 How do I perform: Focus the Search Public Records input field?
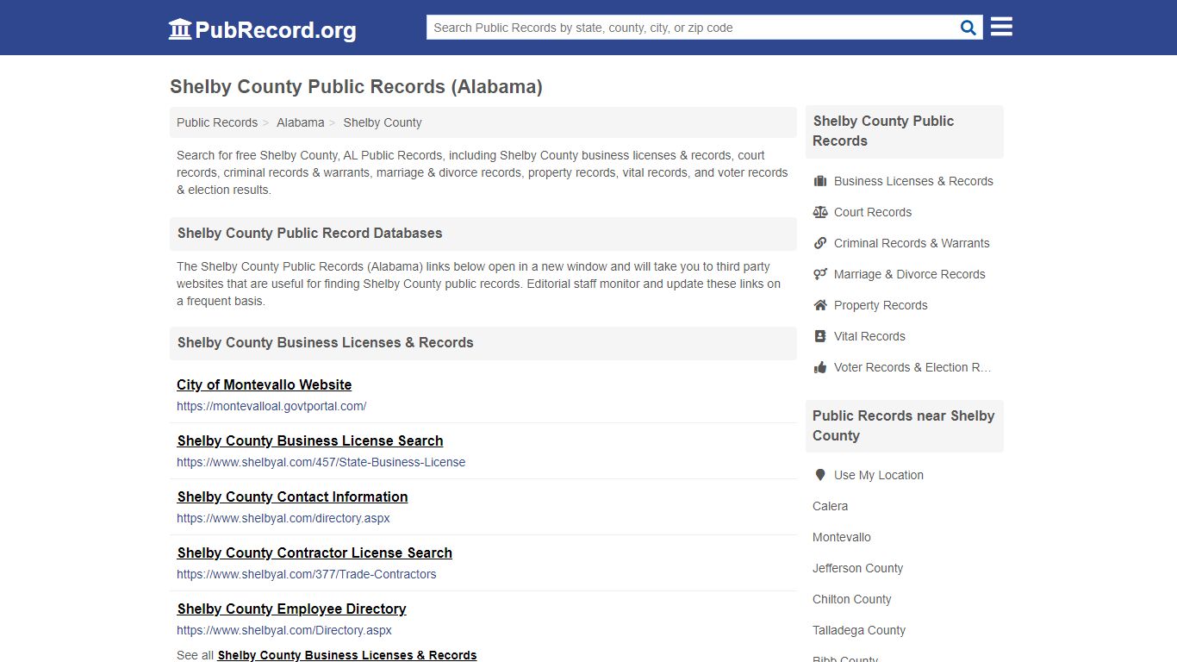(x=690, y=28)
